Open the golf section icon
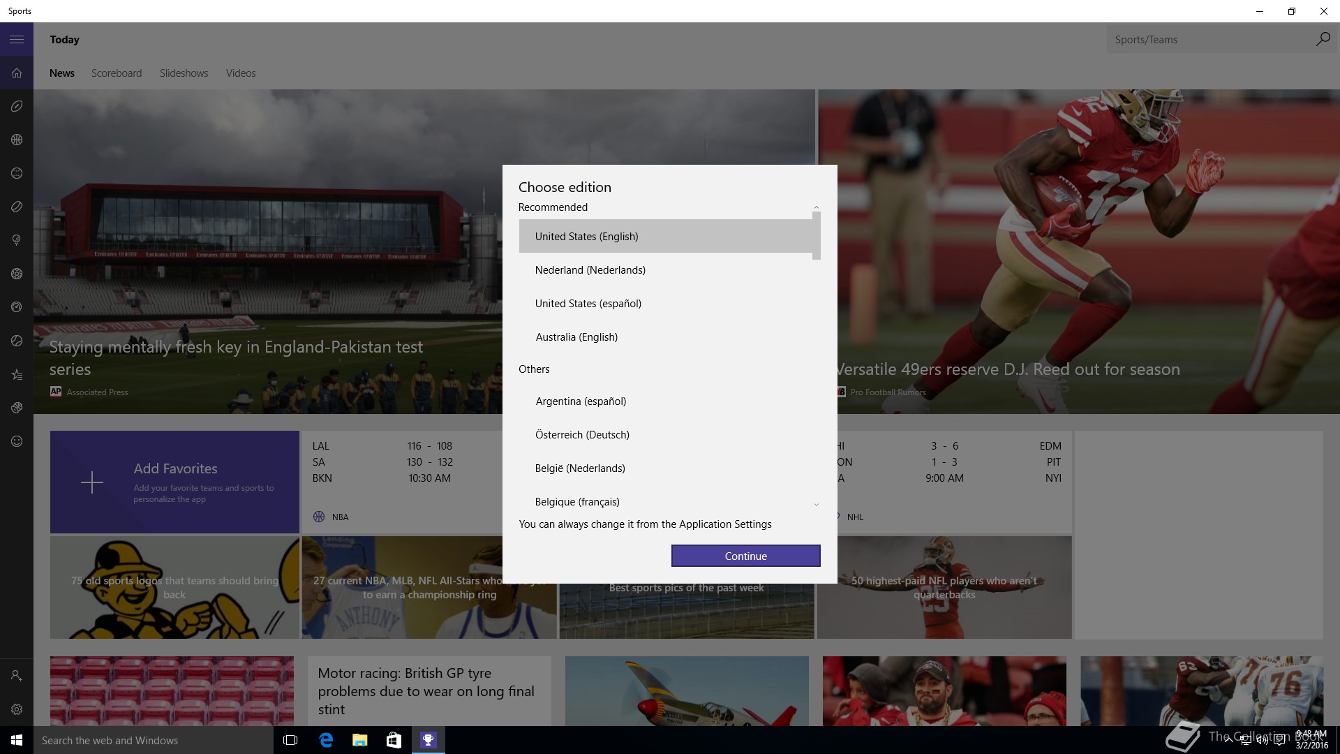 tap(17, 240)
